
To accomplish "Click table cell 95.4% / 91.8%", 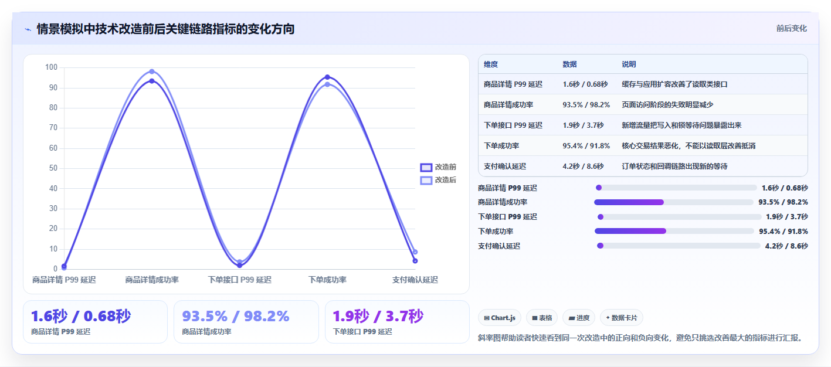I will [x=586, y=146].
